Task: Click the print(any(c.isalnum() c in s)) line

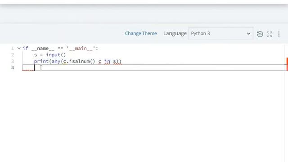Action: [78, 61]
